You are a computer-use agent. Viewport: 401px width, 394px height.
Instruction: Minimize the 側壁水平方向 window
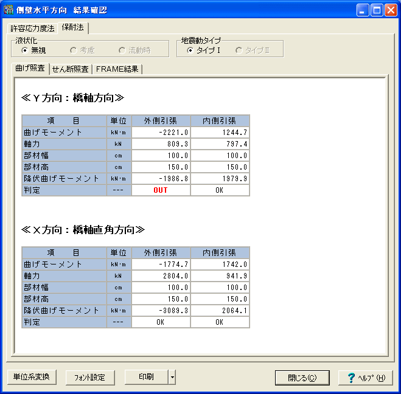point(363,10)
